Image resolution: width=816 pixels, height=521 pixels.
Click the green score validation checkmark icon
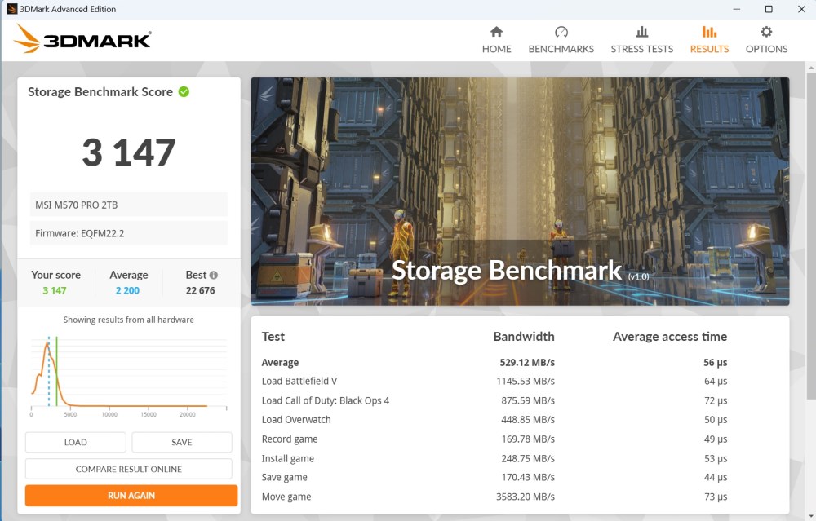(x=184, y=91)
